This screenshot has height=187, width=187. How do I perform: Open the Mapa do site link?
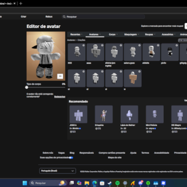[x=115, y=158]
